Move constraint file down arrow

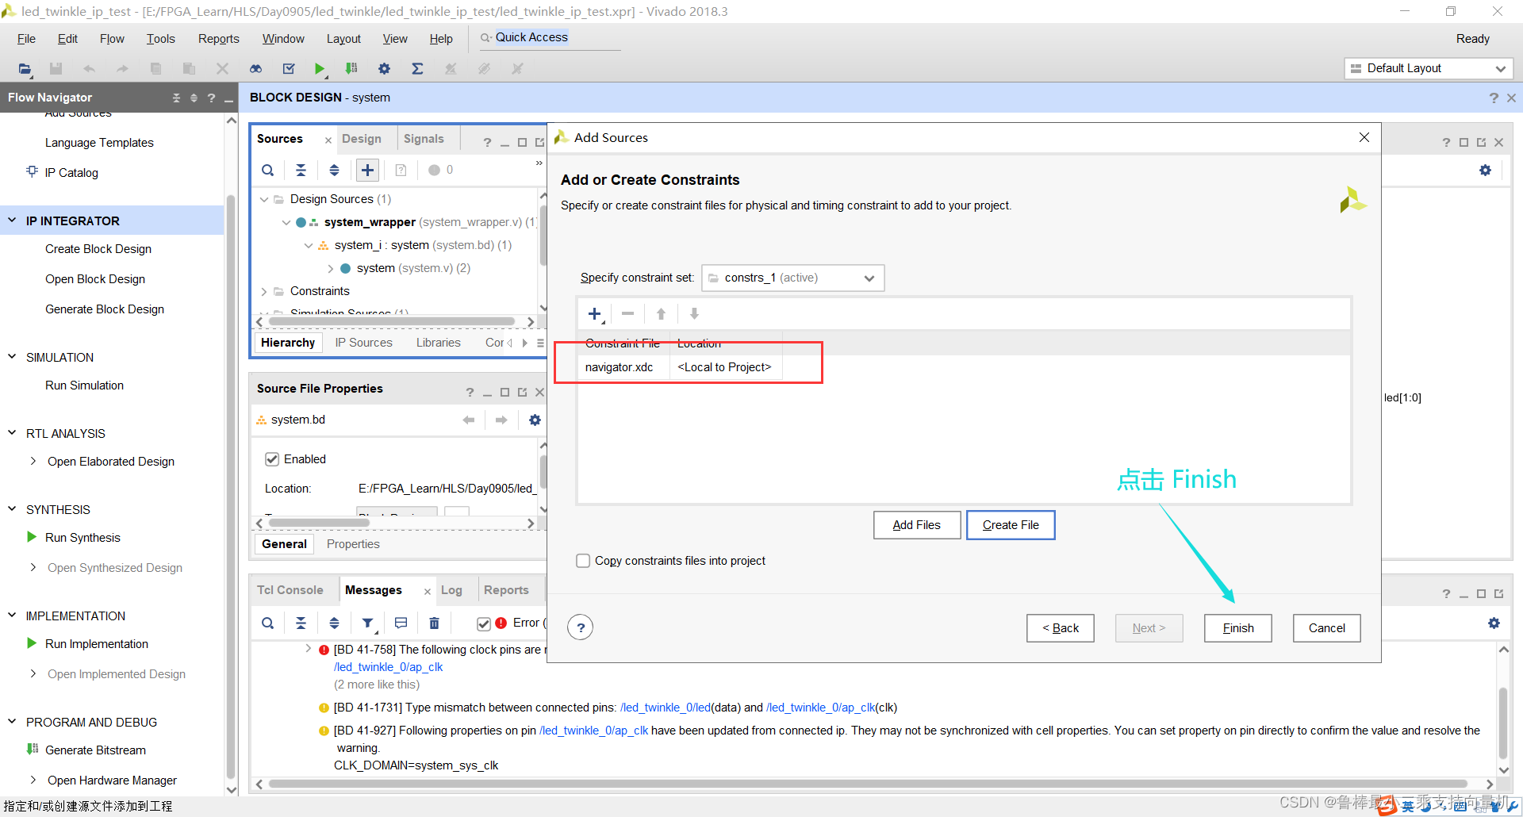(x=694, y=314)
